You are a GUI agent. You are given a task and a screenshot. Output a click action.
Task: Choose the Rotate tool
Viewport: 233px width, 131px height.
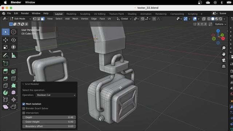click(13, 40)
